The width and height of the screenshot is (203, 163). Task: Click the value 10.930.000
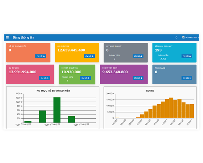click(71, 72)
